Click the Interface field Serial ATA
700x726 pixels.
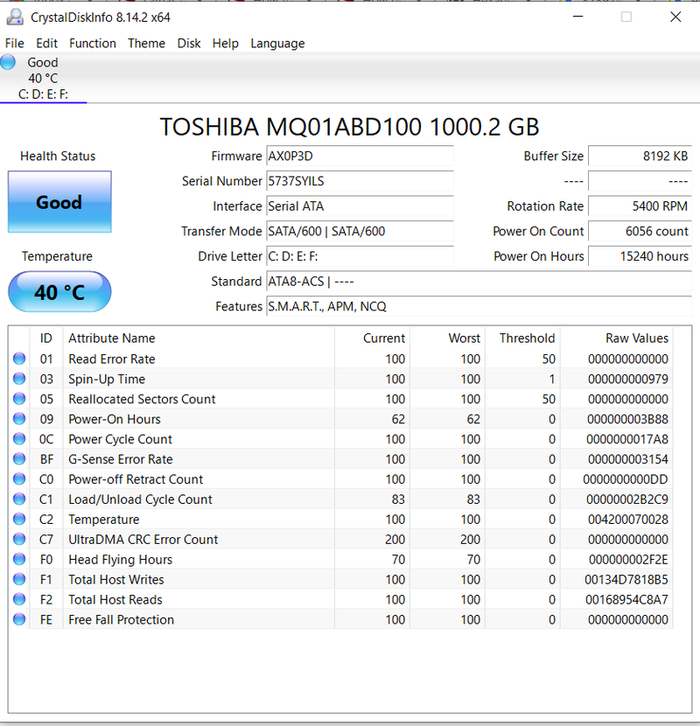(360, 206)
